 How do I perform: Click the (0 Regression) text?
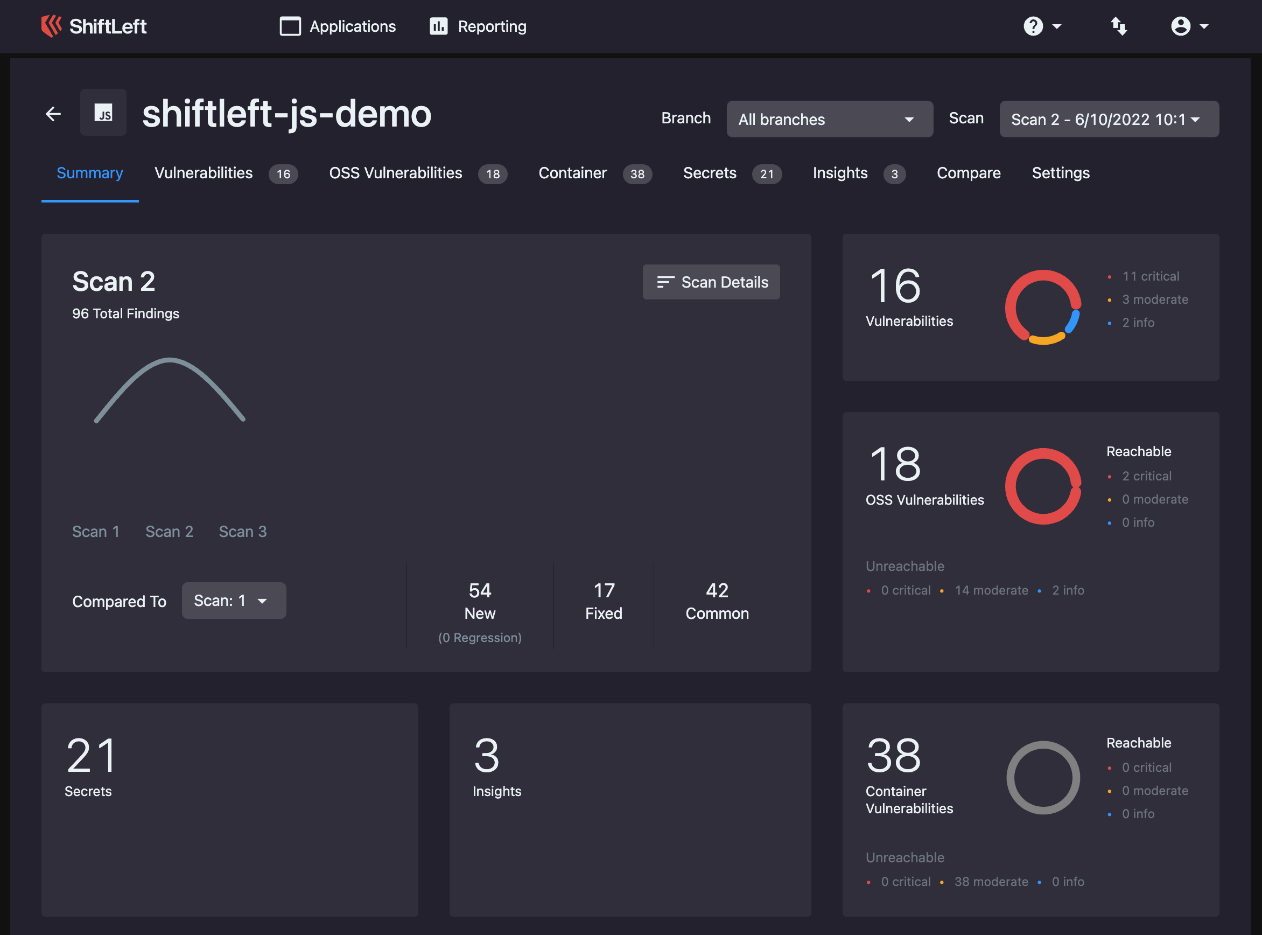coord(480,637)
